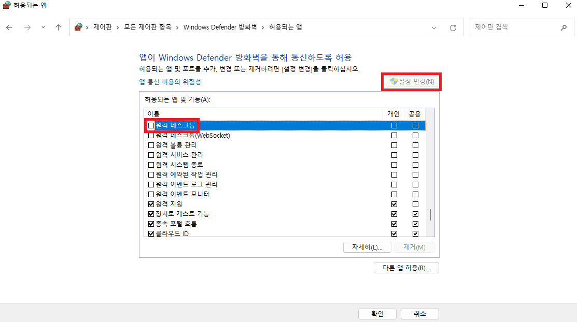Check 원격 서비스 관리 checkbox
Screen dimensions: 577x322
[x=151, y=155]
